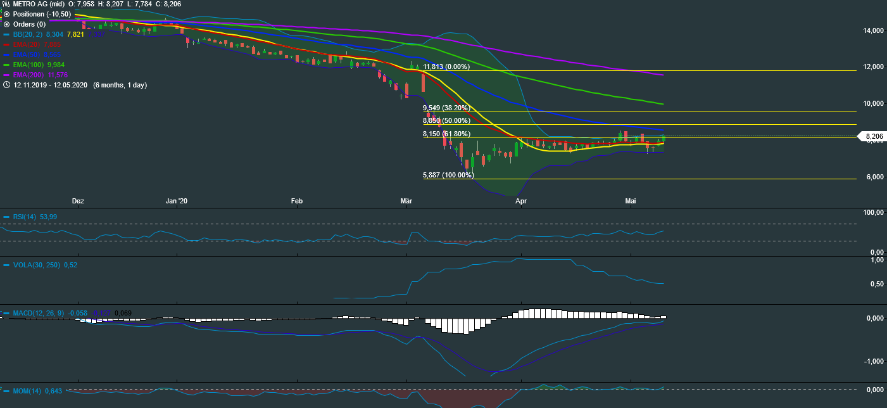Click the green EMA(100) legend marker
The height and width of the screenshot is (408, 887).
point(6,65)
